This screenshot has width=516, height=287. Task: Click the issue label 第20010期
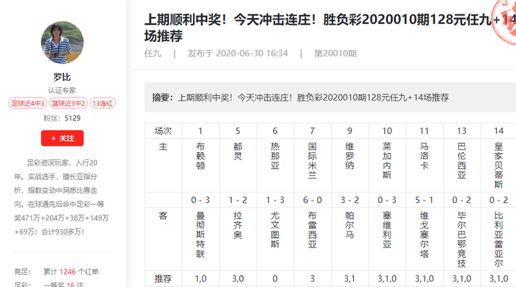335,53
